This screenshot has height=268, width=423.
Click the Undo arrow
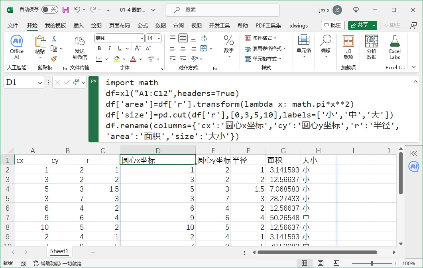coord(77,10)
